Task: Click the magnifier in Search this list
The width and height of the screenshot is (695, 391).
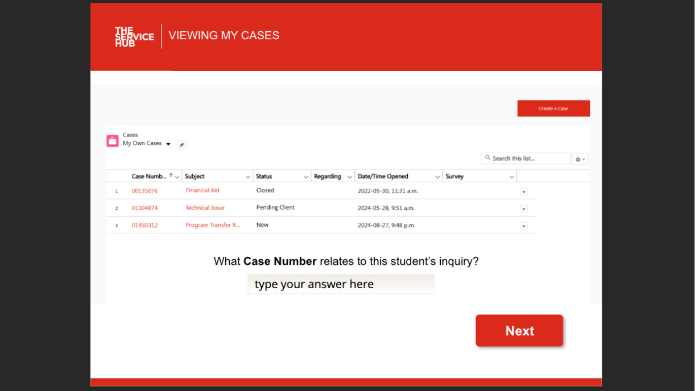Action: click(x=488, y=157)
